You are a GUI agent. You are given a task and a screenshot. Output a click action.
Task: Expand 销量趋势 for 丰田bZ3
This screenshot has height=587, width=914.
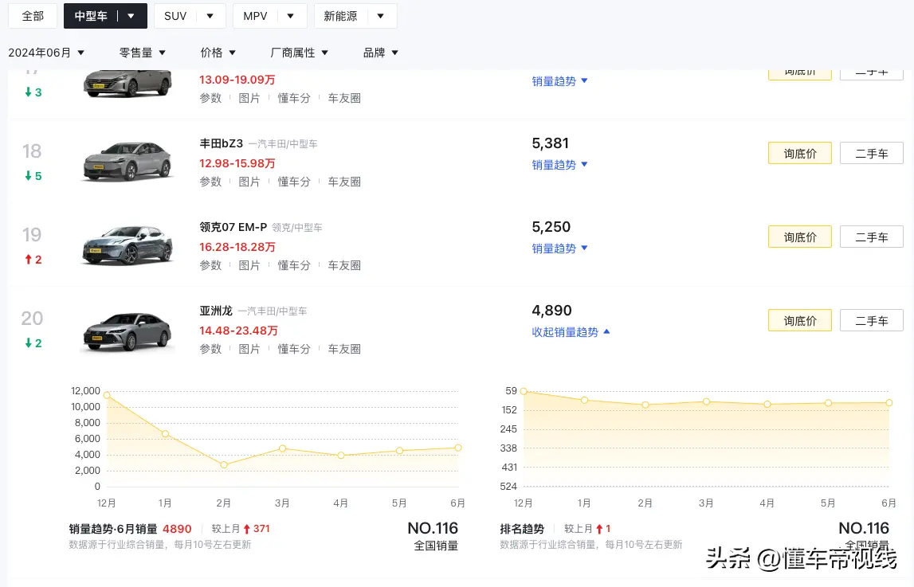pos(559,165)
